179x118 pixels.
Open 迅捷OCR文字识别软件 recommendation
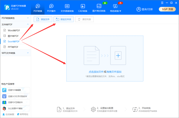(x=16, y=96)
